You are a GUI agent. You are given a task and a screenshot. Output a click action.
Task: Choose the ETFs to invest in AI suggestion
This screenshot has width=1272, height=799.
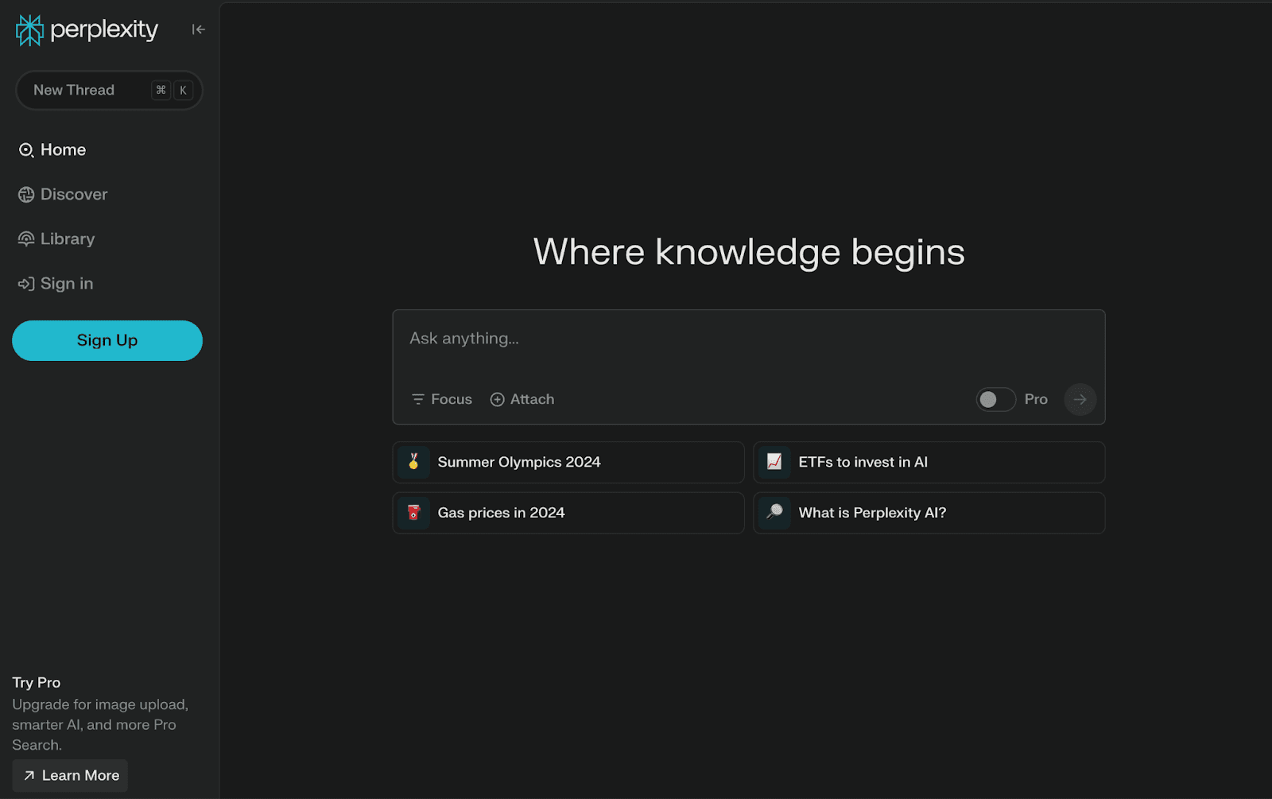click(929, 462)
